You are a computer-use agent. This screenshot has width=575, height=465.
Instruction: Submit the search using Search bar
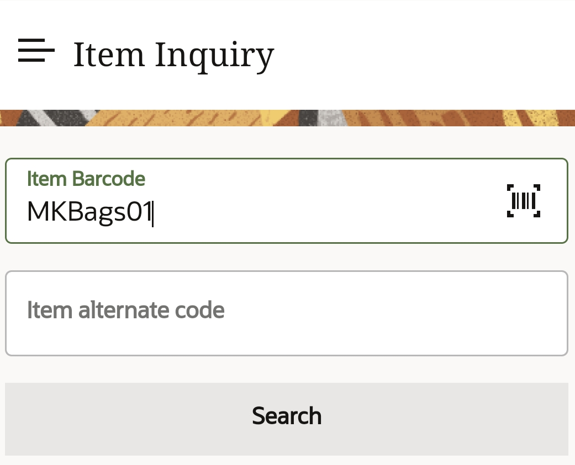(x=287, y=416)
